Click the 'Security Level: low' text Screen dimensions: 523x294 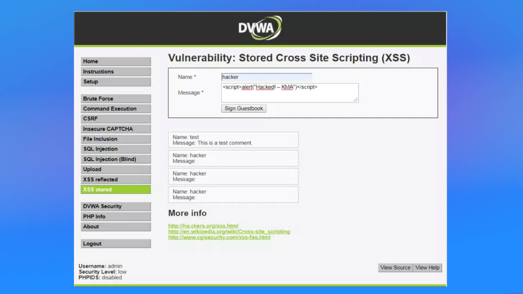103,272
